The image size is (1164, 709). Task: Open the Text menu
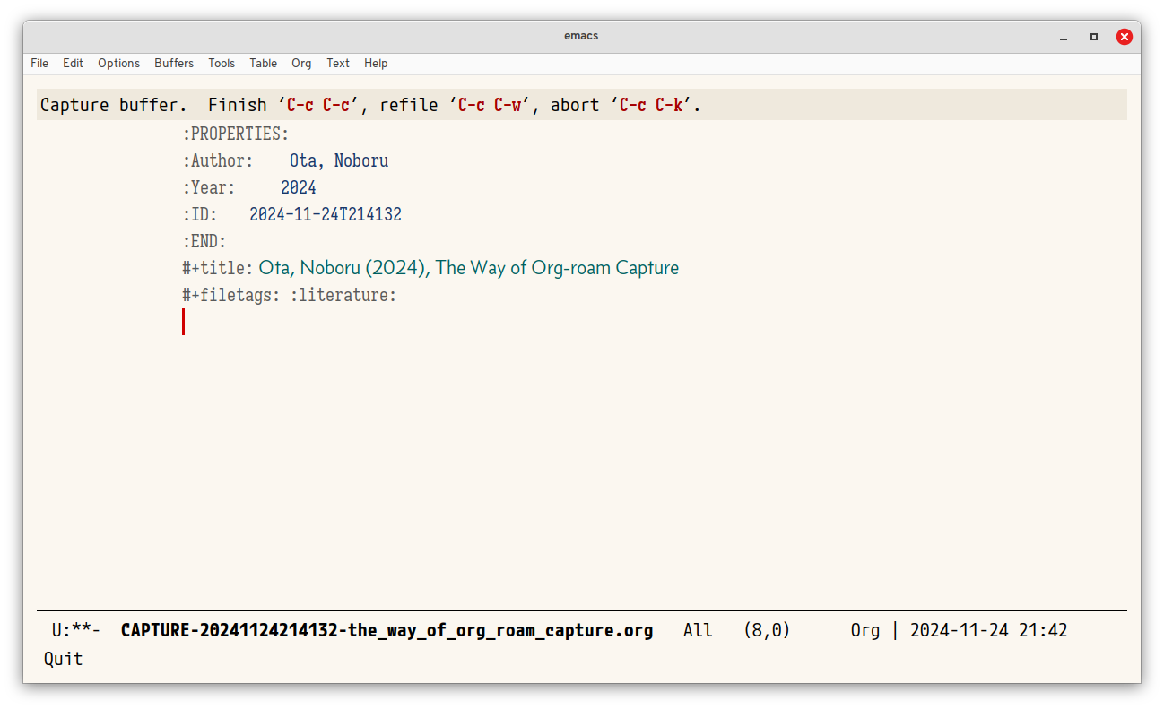coord(338,63)
